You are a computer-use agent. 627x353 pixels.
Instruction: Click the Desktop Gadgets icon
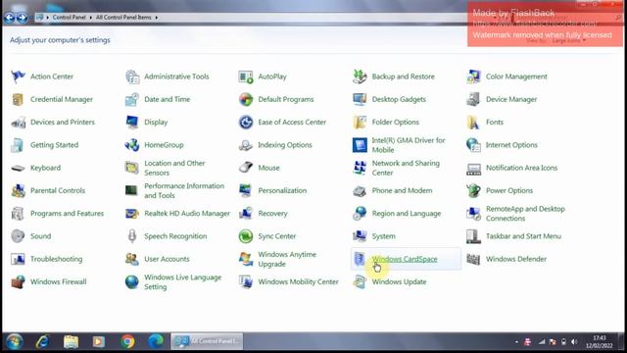click(360, 99)
